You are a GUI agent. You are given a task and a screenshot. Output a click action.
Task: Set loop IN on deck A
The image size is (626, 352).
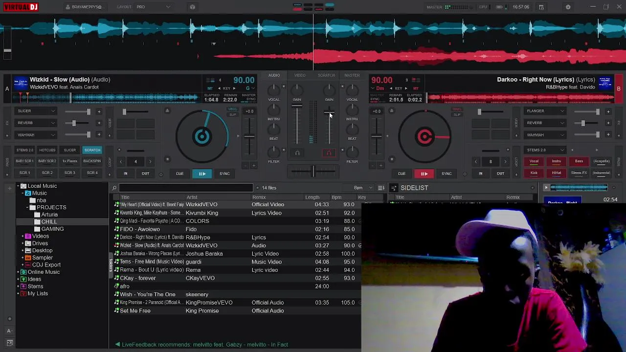[x=125, y=174]
